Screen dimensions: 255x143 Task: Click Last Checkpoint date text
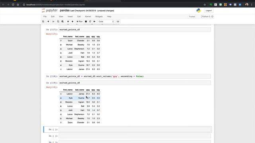pos(83,11)
